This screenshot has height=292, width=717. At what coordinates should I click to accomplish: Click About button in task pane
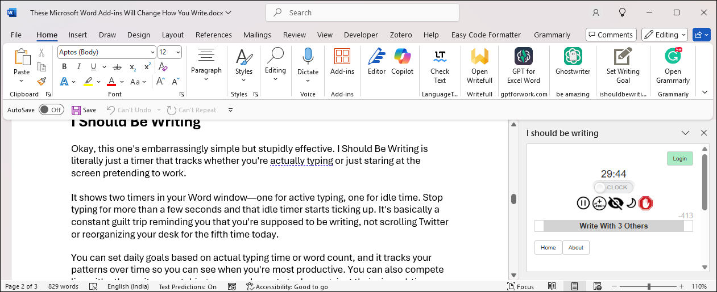pyautogui.click(x=576, y=248)
